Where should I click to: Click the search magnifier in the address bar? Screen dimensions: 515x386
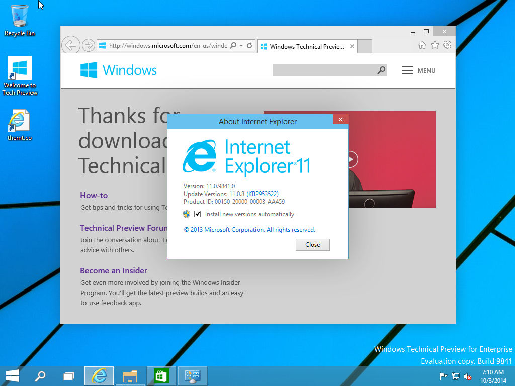[233, 45]
